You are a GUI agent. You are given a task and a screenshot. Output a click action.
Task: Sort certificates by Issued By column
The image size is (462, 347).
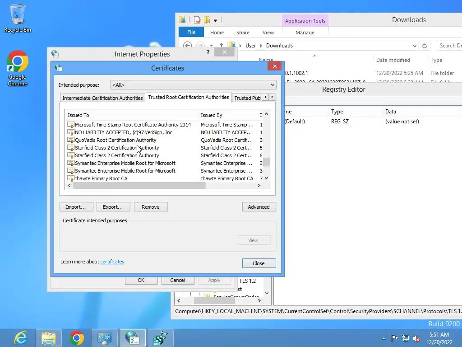click(x=227, y=115)
